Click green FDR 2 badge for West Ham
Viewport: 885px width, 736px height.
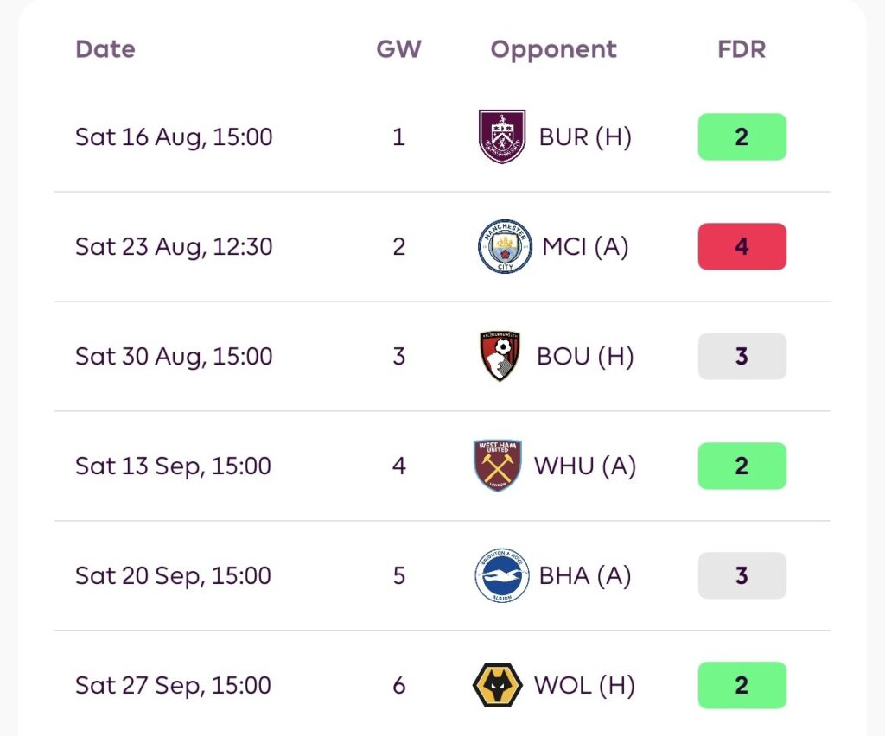point(742,466)
